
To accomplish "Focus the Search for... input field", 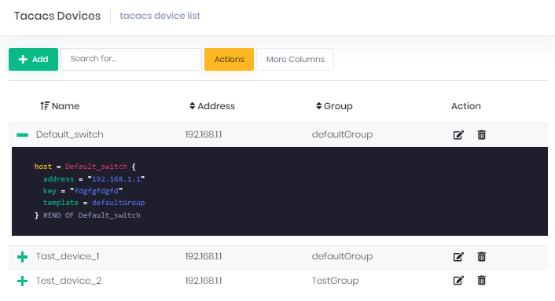I will [x=131, y=59].
